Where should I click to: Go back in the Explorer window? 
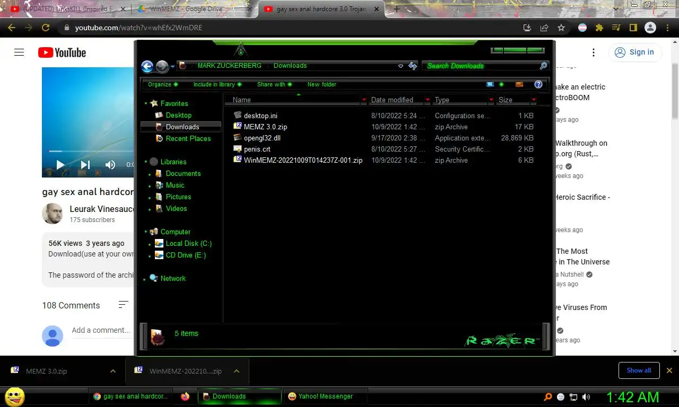coord(147,66)
